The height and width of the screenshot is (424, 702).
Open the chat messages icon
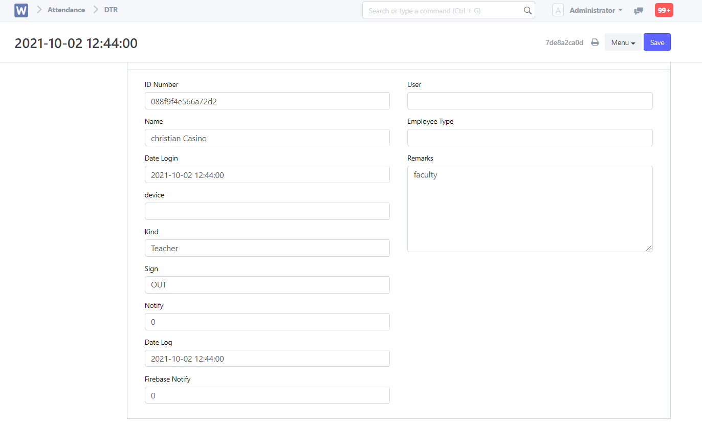point(639,10)
